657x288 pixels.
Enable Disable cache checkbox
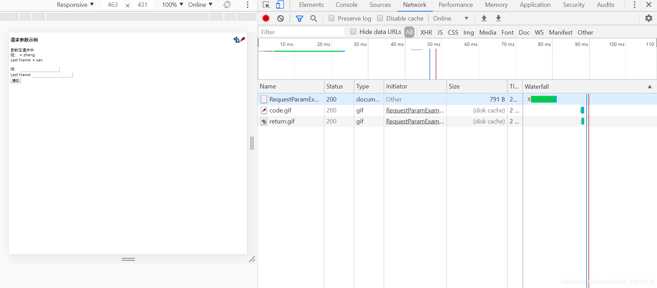coord(380,18)
